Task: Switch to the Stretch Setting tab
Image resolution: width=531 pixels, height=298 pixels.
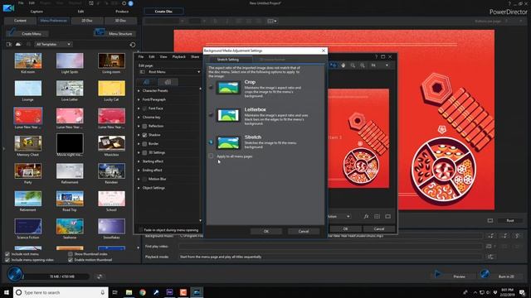Action: coord(228,60)
